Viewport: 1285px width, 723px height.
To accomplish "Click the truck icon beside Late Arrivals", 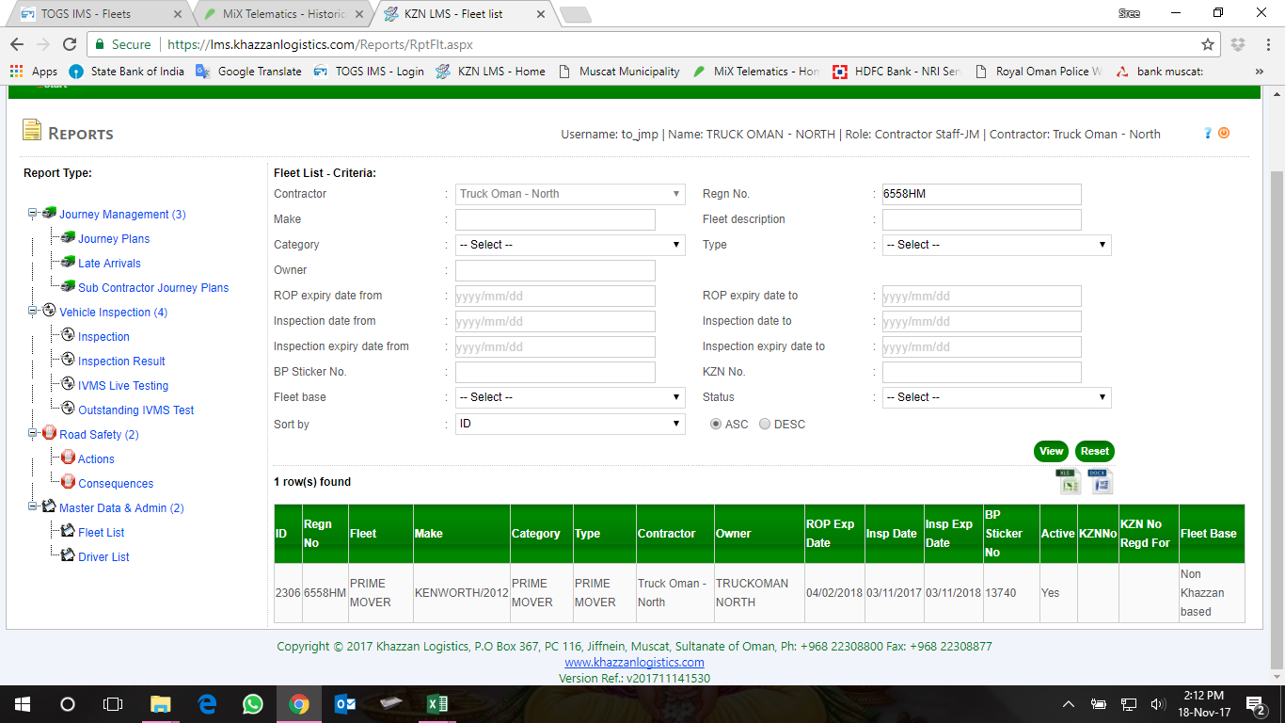I will pyautogui.click(x=68, y=263).
